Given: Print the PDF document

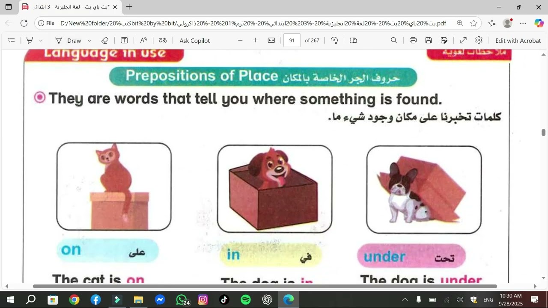Looking at the screenshot, I should click(413, 40).
